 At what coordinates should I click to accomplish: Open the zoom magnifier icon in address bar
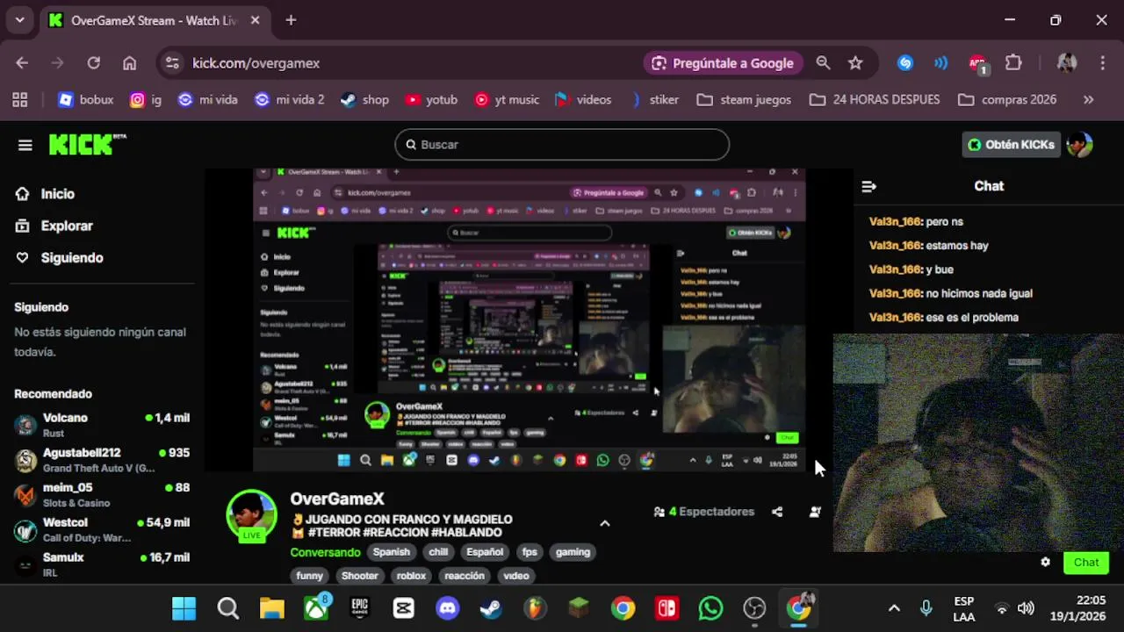(x=823, y=63)
